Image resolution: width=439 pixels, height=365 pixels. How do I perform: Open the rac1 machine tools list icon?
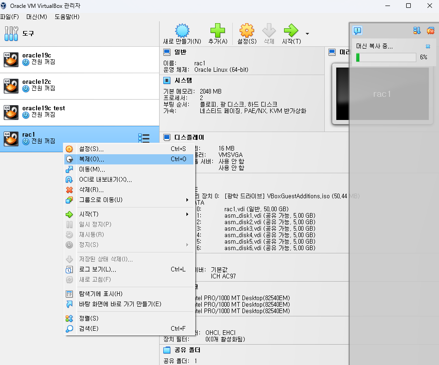[144, 138]
